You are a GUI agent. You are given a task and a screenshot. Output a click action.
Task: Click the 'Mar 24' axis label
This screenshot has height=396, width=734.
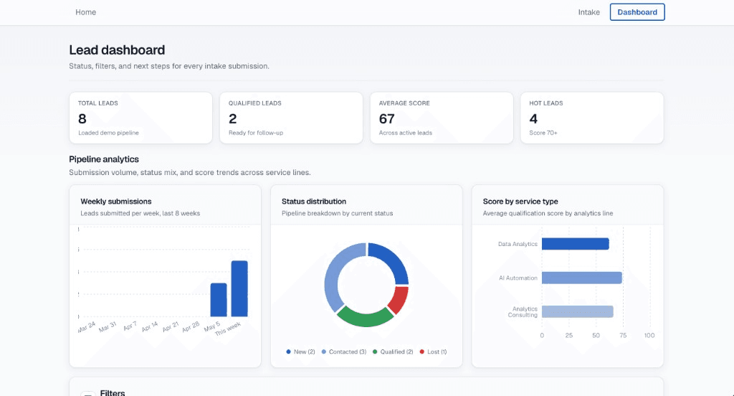point(86,326)
